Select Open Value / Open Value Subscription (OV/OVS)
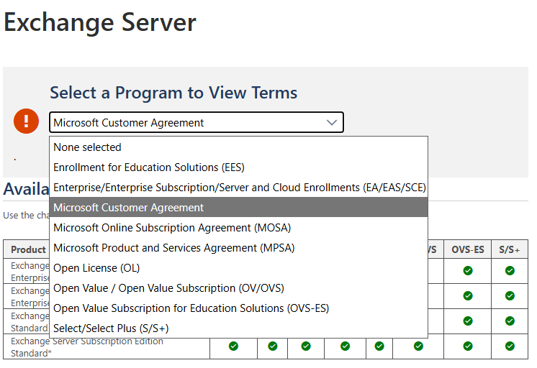The height and width of the screenshot is (368, 537). (238, 288)
